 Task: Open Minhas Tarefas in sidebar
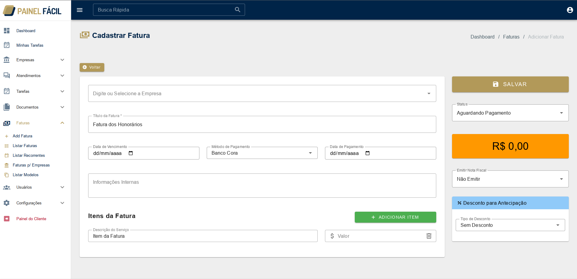[30, 45]
